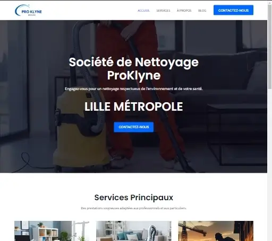Image resolution: width=272 pixels, height=241 pixels.
Task: Select the Société de Nettoyage ProKlyne heading
Action: (134, 69)
